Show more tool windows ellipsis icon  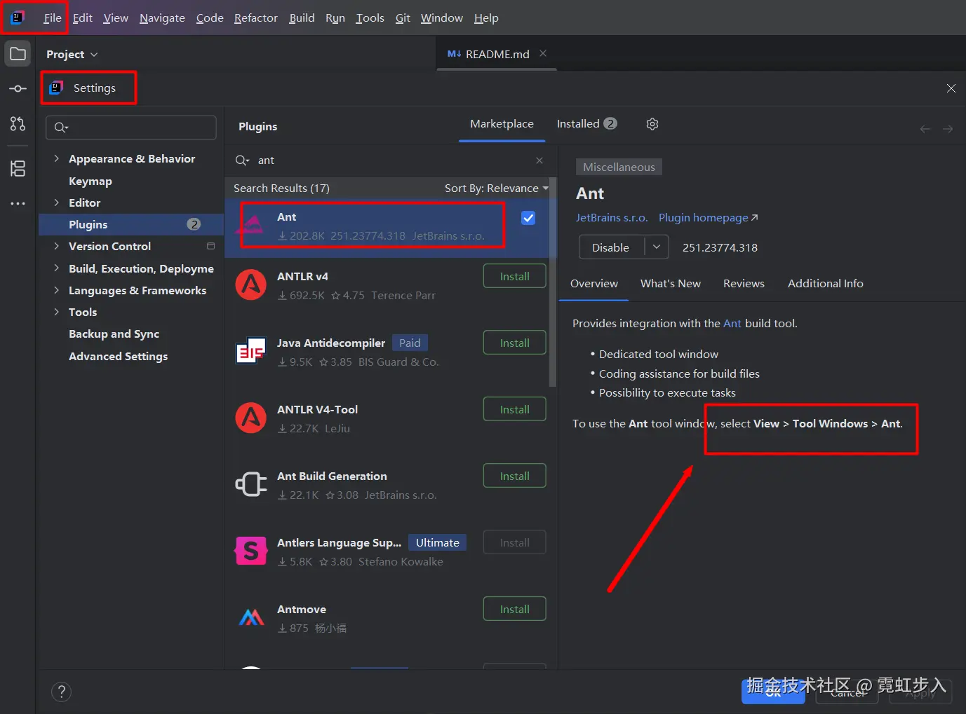[18, 203]
